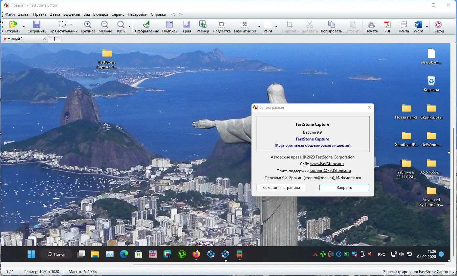Open the Края edge effects tool
Screen dimensions: 457x276
[x=187, y=25]
